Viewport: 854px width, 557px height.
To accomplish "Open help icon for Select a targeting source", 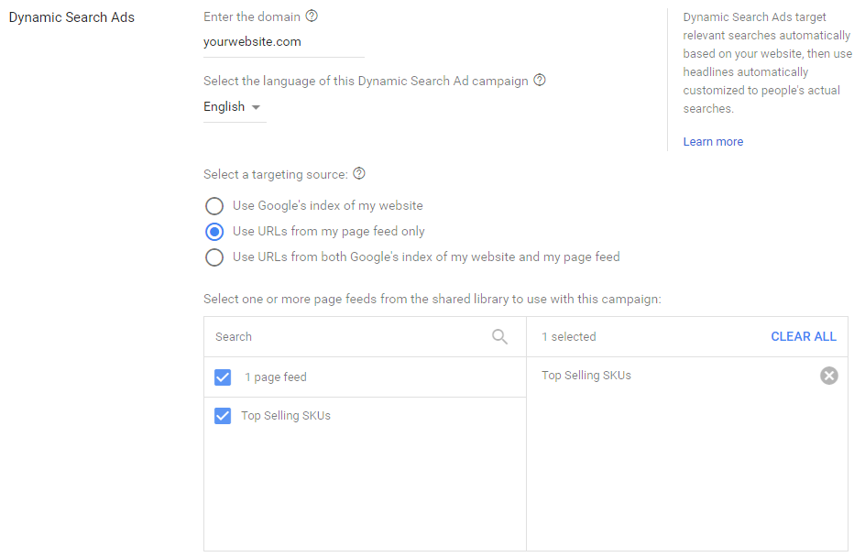I will tap(359, 174).
